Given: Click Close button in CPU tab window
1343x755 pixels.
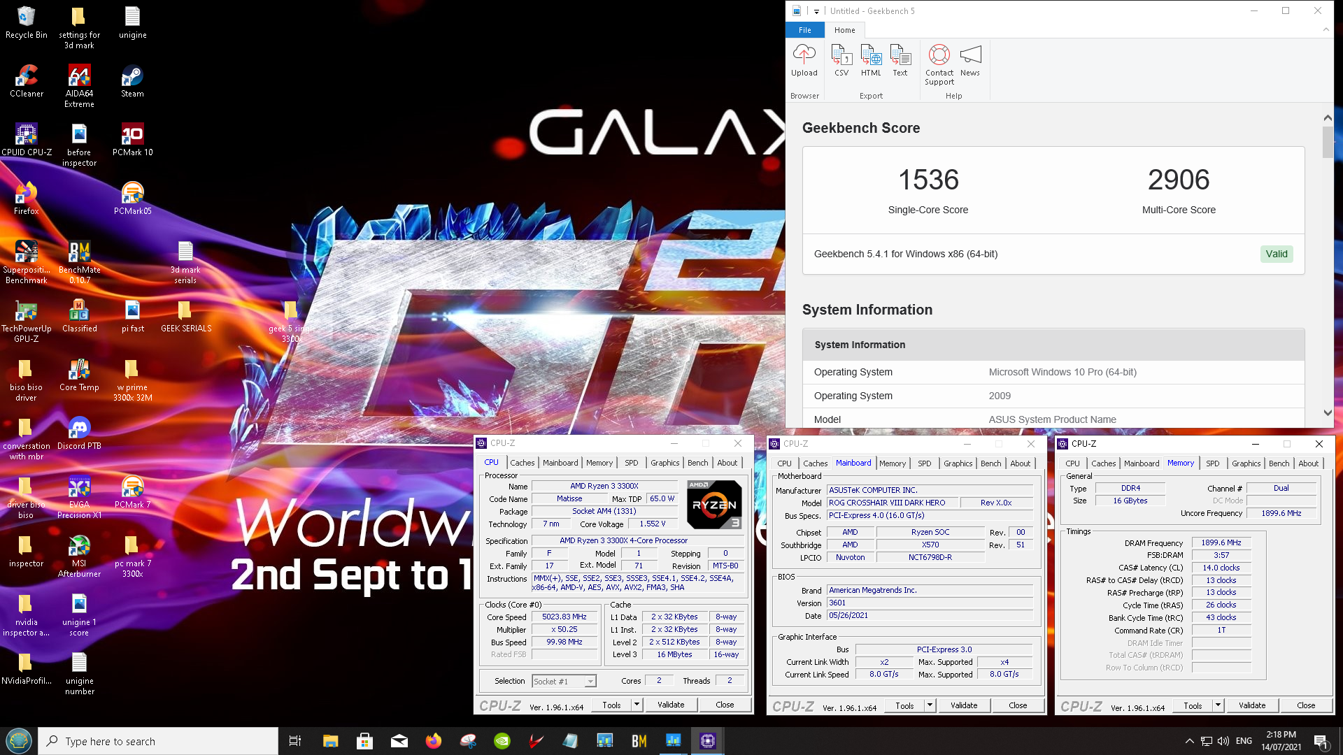Looking at the screenshot, I should point(725,705).
